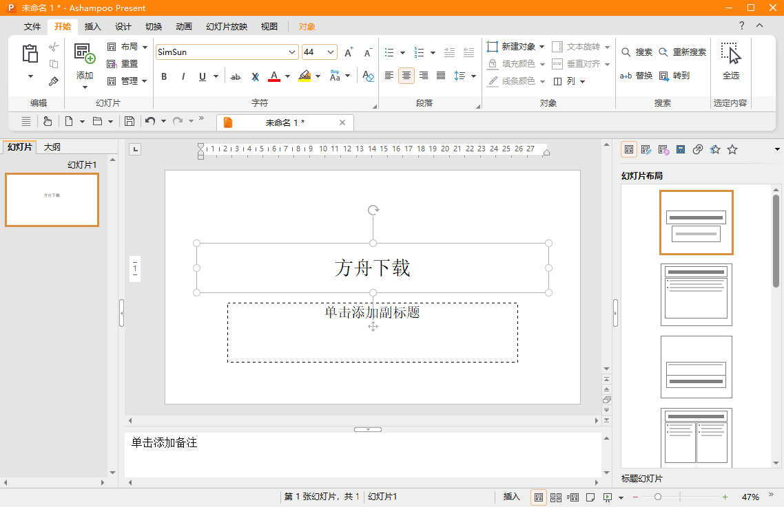
Task: Switch to the 设计 ribbon tab
Action: pyautogui.click(x=123, y=26)
